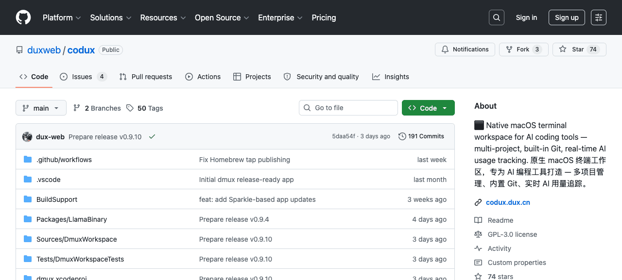This screenshot has width=622, height=280.
Task: Open the GPL-3.0 license link text
Action: pyautogui.click(x=512, y=234)
